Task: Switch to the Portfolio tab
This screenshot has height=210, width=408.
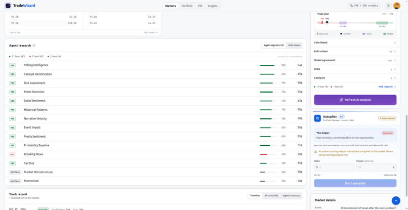Action: pos(187,6)
